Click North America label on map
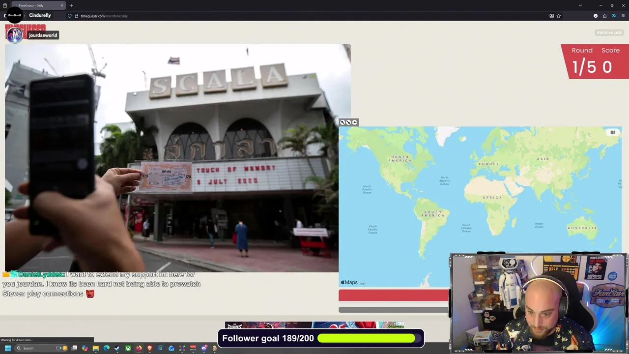Viewport: 629px width, 354px height. [400, 159]
